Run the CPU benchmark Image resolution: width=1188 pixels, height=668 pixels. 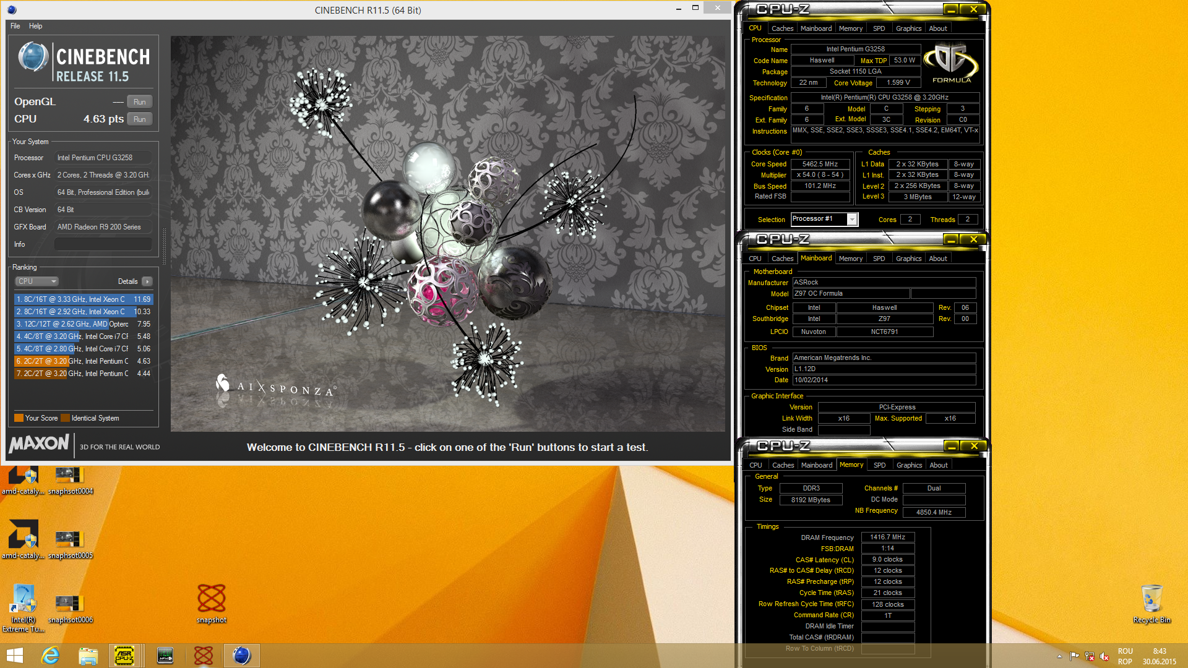(140, 119)
